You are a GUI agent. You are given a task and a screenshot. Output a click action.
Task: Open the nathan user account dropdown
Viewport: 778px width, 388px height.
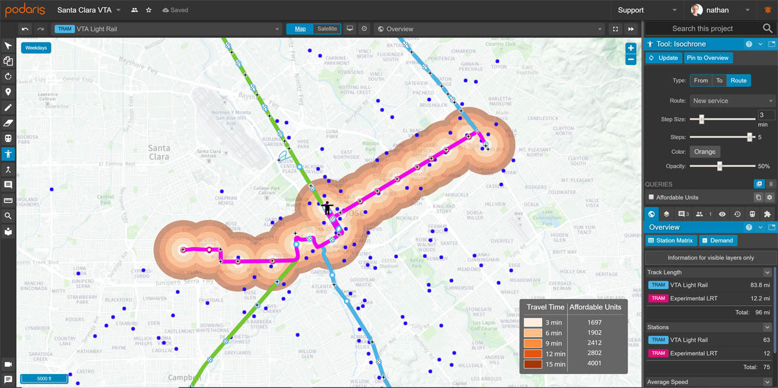[720, 10]
